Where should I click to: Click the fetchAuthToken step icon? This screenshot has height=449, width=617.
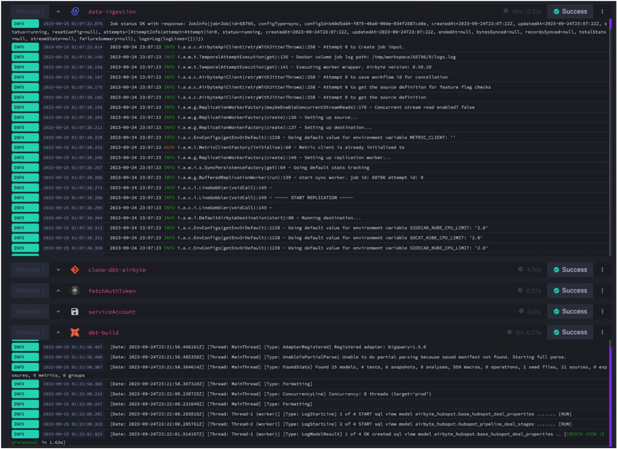click(75, 291)
